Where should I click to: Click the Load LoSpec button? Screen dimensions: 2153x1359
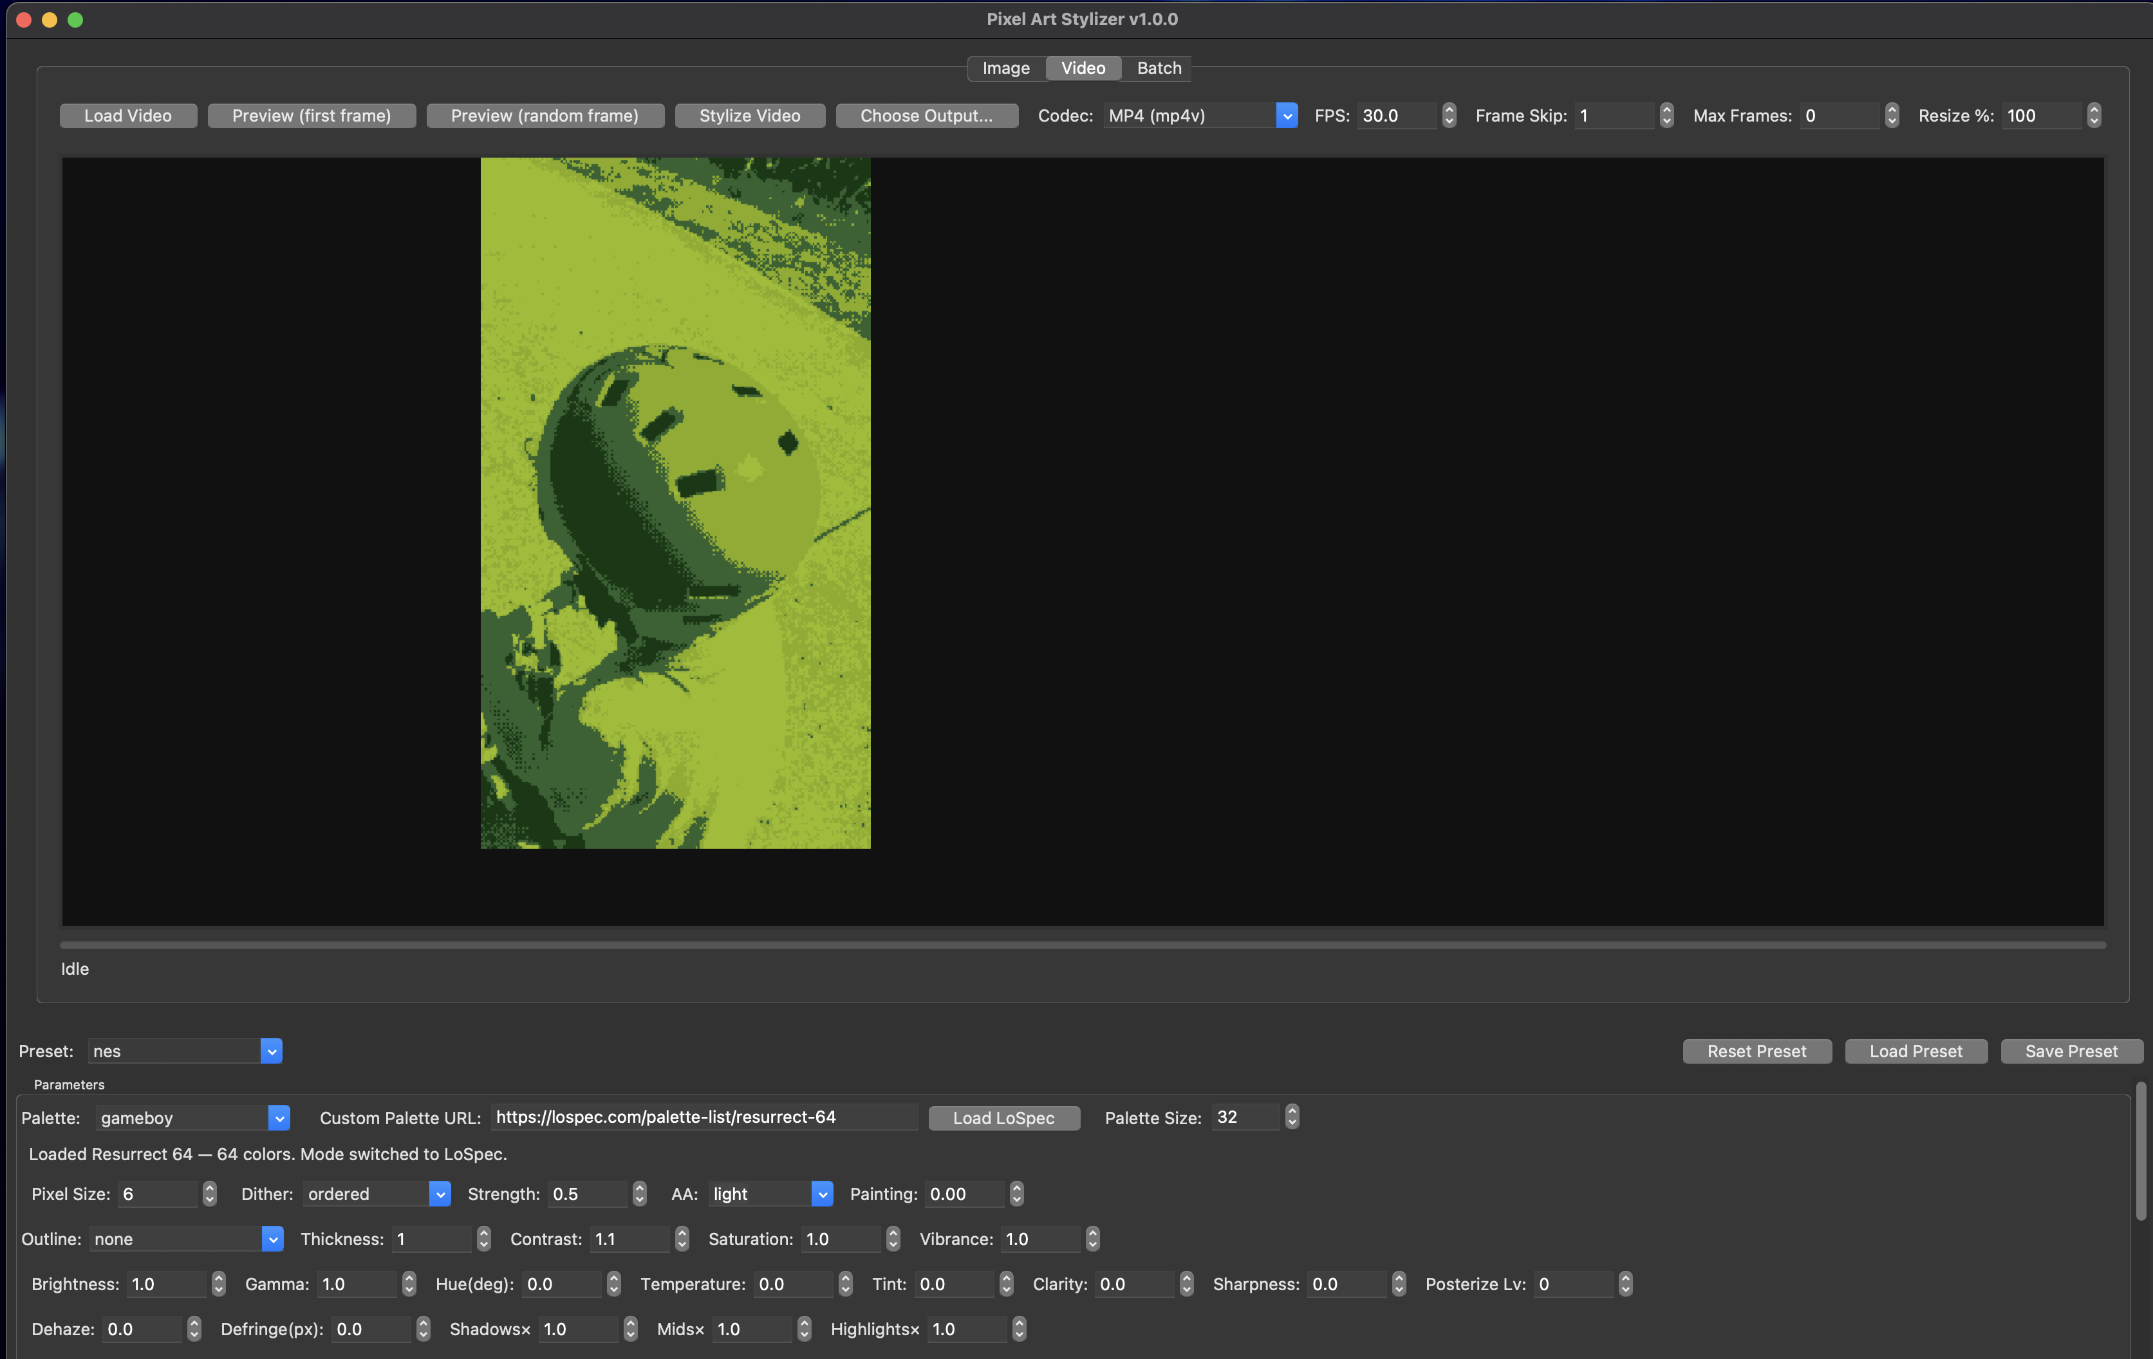point(1003,1118)
